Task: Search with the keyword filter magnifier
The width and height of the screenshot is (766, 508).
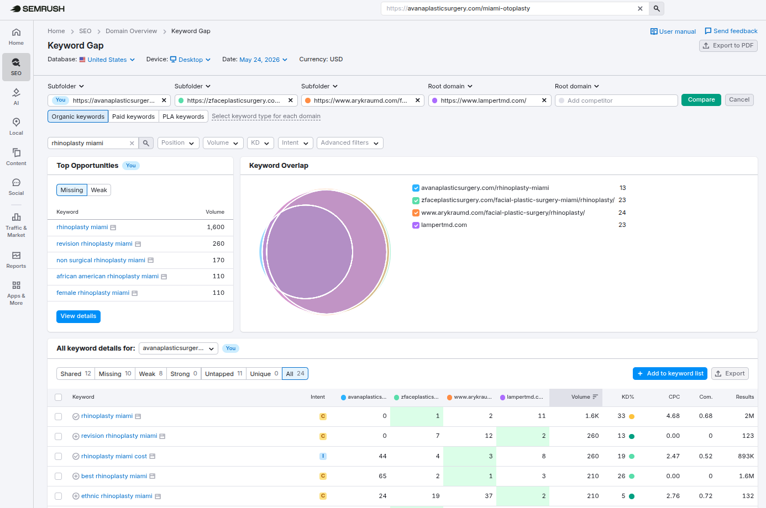Action: [x=146, y=143]
